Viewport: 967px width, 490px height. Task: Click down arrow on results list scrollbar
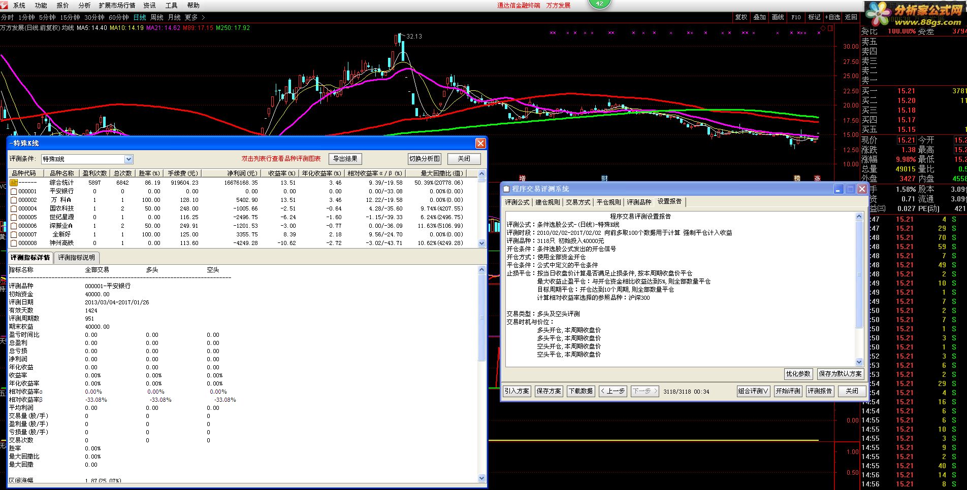[482, 243]
